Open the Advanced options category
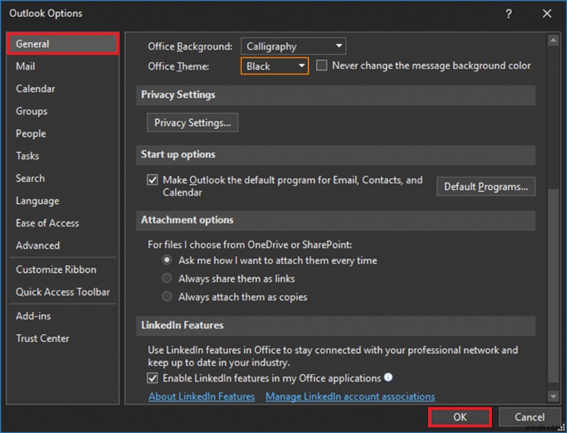567x433 pixels. (63, 245)
